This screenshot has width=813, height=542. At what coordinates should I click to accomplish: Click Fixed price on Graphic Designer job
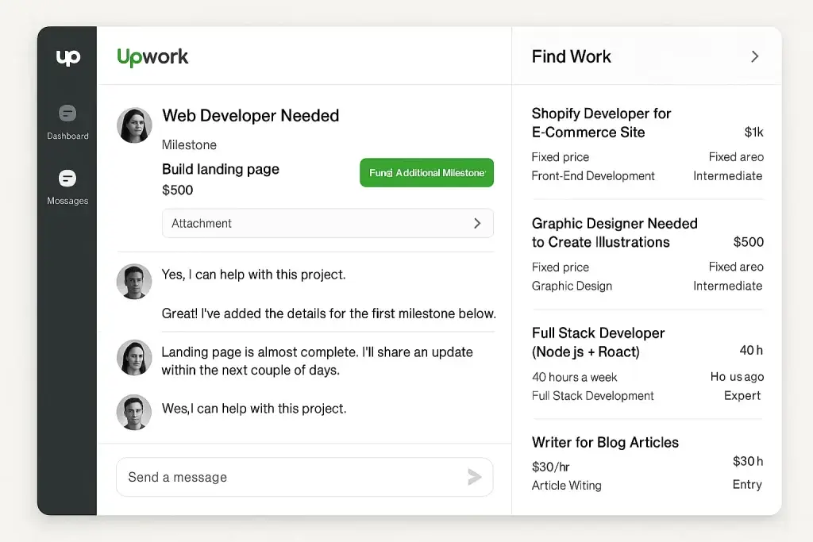[561, 267]
